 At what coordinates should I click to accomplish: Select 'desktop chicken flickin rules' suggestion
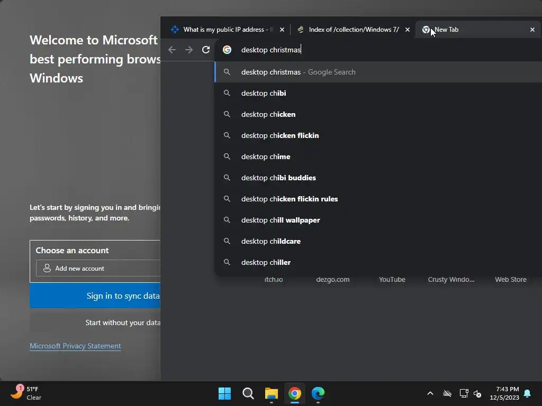(378, 199)
